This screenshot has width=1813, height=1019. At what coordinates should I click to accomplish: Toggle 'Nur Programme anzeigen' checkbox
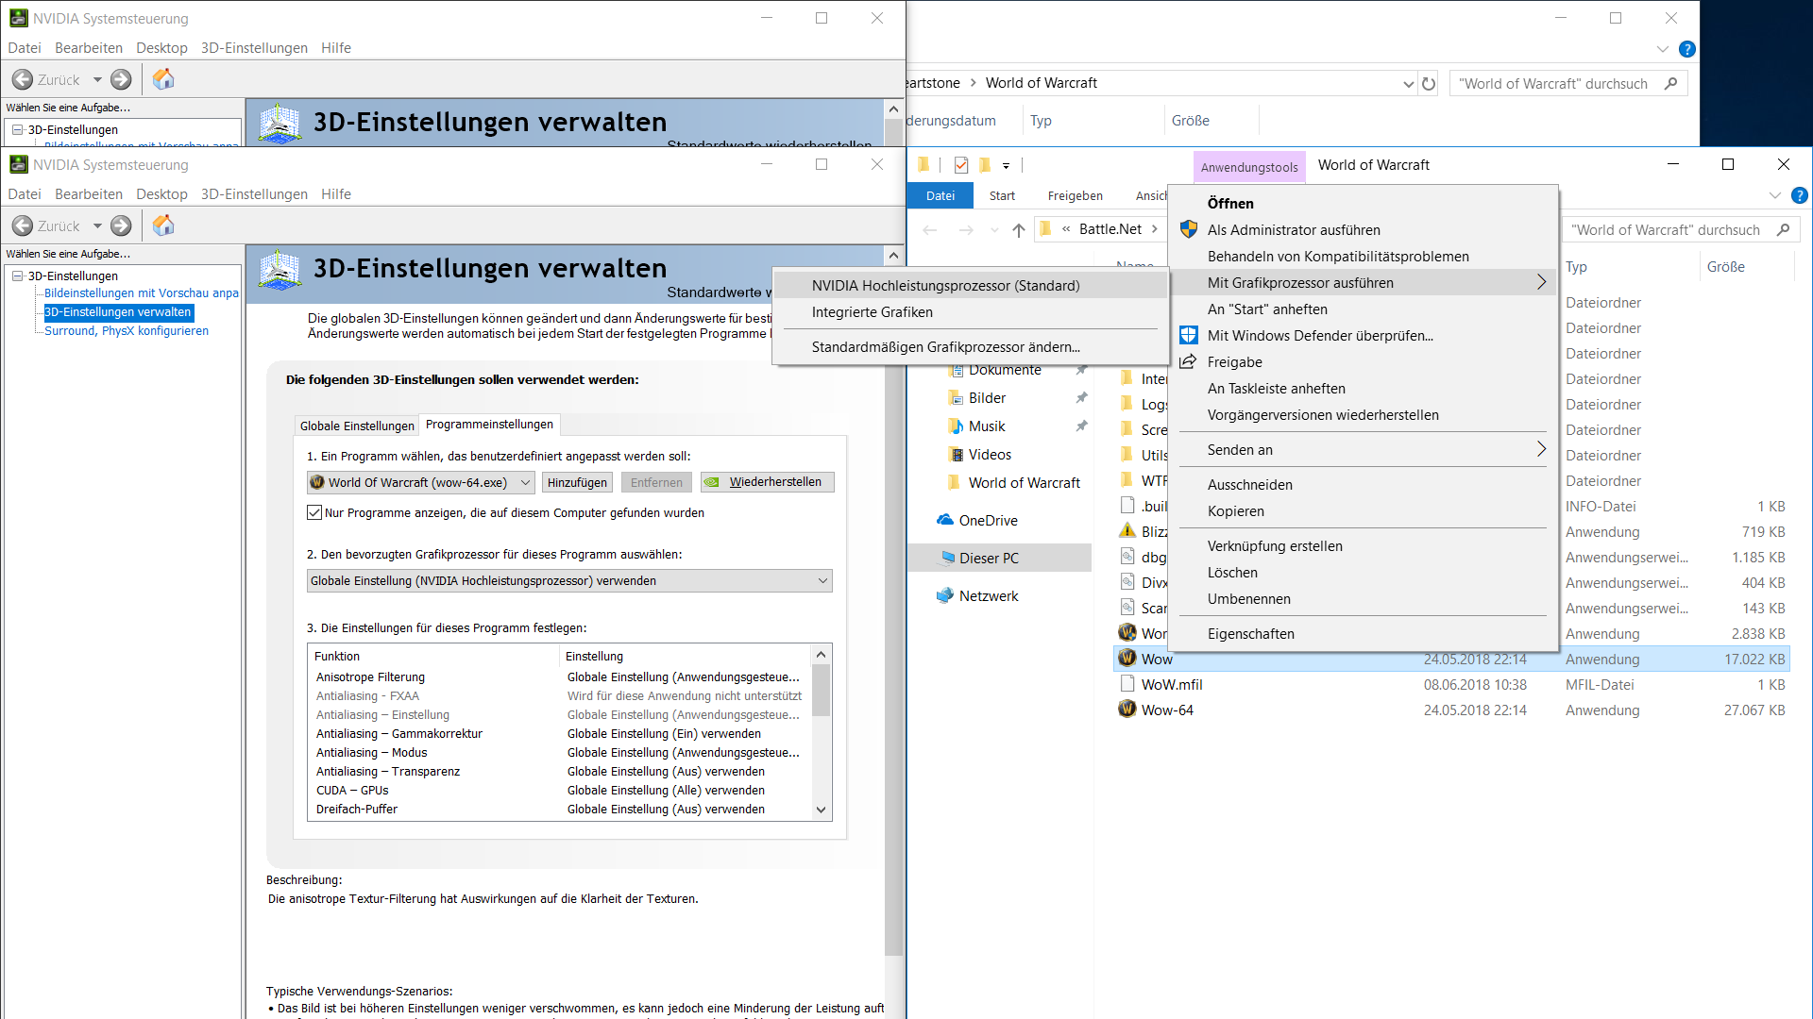314,512
